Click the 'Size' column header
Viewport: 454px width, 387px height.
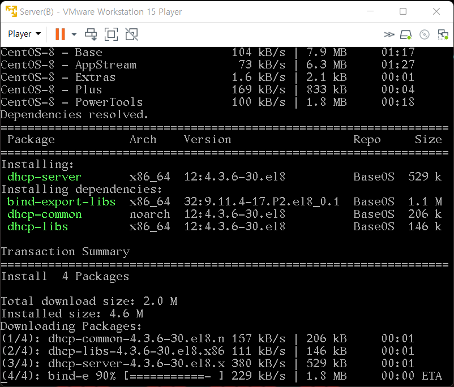click(428, 140)
